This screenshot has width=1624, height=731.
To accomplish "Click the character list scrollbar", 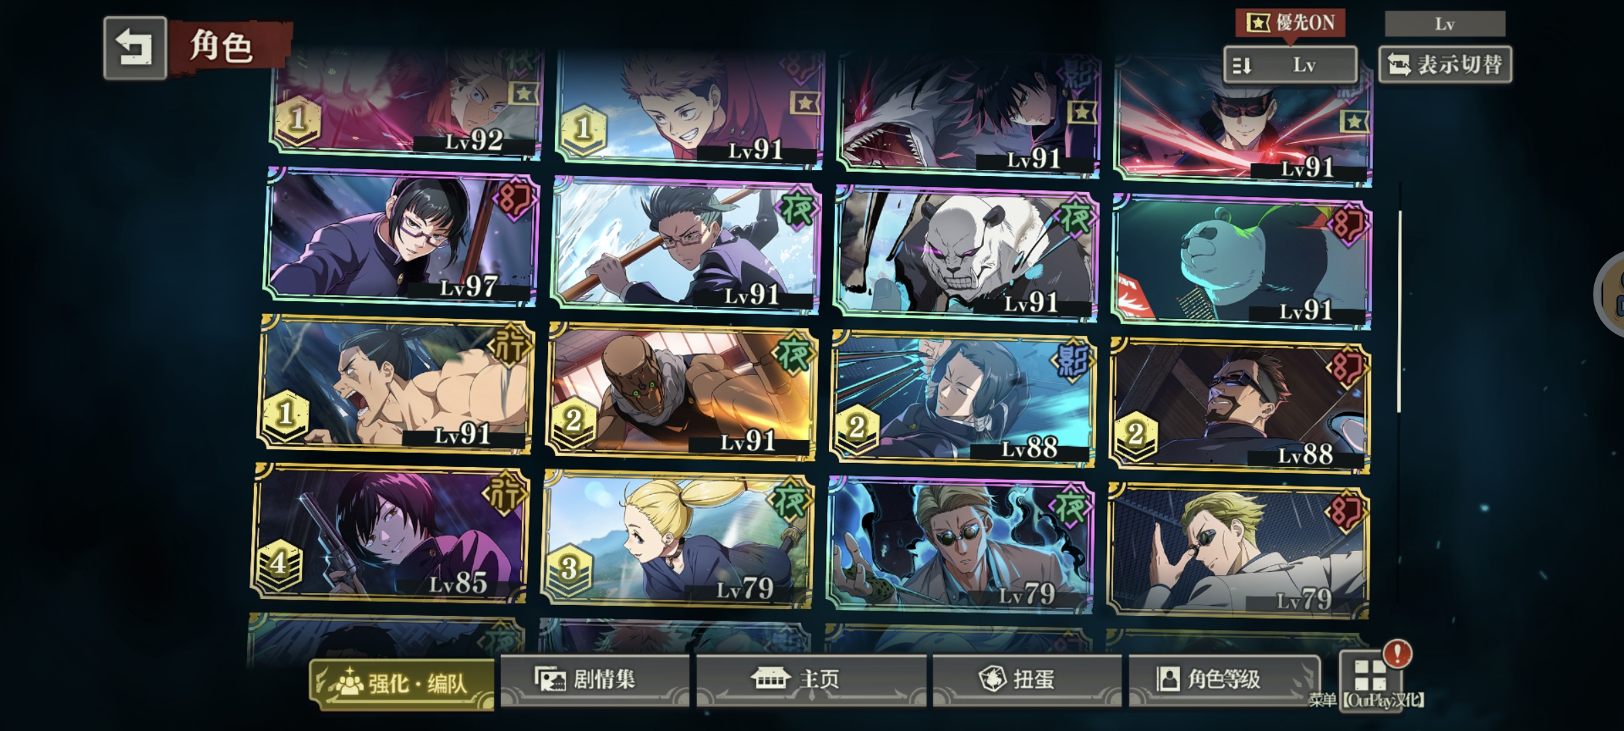I will pos(1399,311).
